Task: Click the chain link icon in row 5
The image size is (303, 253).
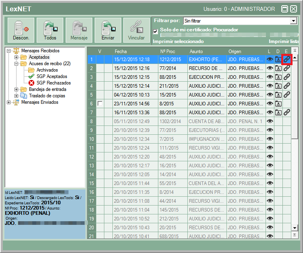Action: pyautogui.click(x=286, y=95)
